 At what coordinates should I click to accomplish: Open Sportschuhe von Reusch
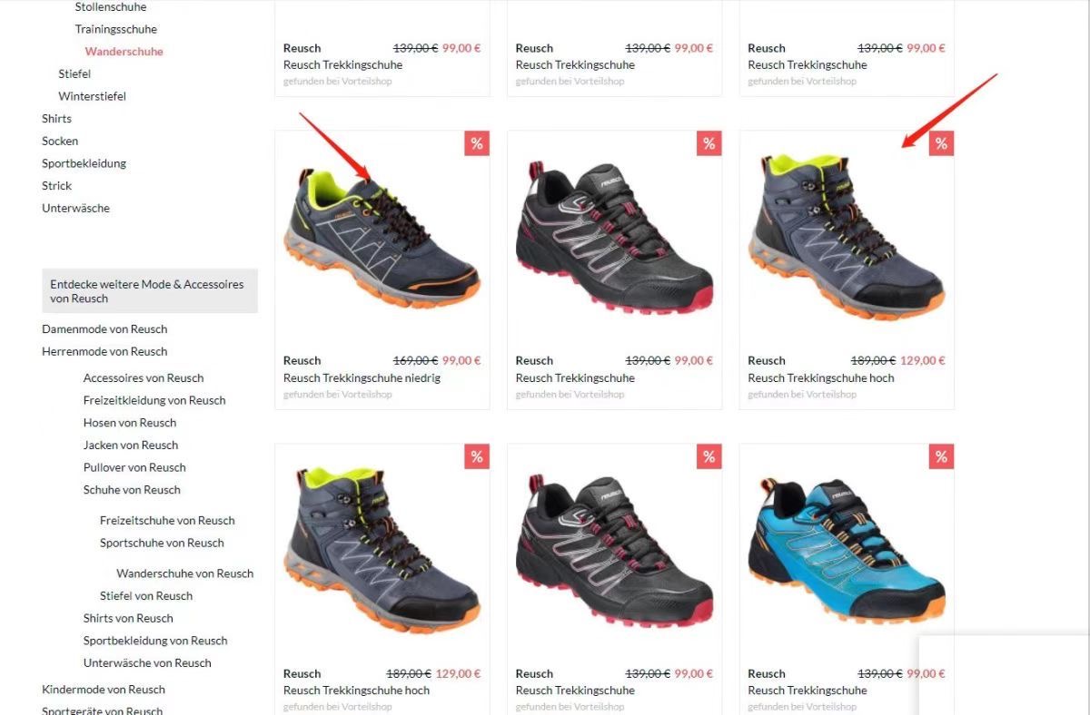162,543
